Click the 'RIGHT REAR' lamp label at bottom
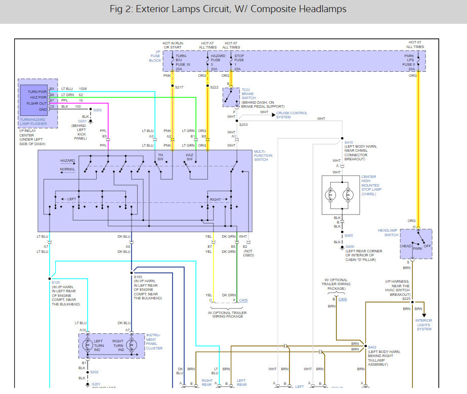The image size is (467, 394). pyautogui.click(x=207, y=383)
